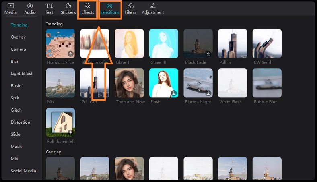
Task: Open the Adjustment panel icon
Action: (x=153, y=6)
